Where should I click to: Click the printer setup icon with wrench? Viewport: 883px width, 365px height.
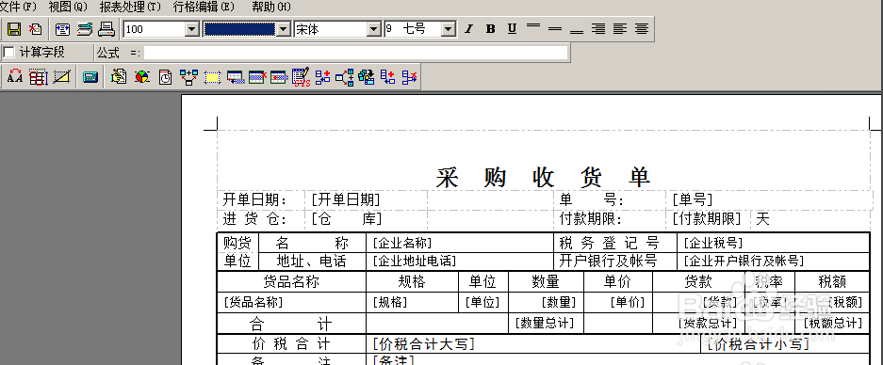85,28
